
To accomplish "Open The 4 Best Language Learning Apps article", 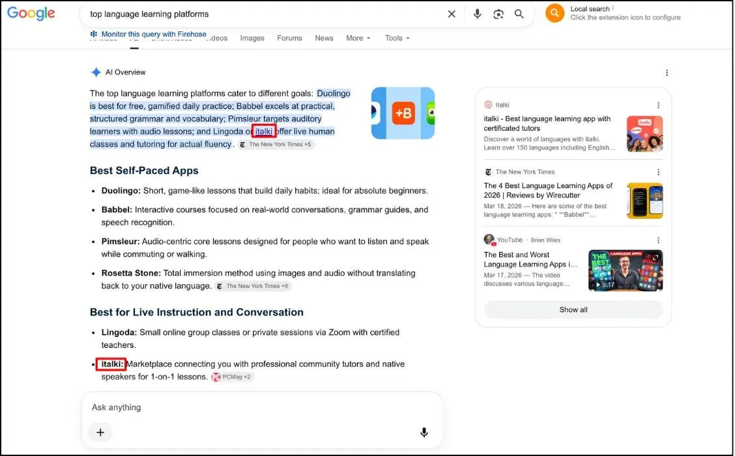I will tap(548, 190).
